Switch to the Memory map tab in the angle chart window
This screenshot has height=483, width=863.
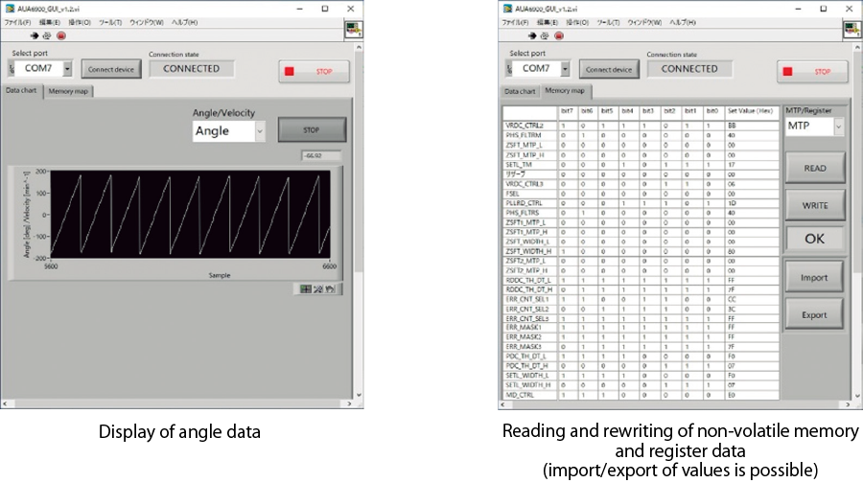click(x=68, y=91)
